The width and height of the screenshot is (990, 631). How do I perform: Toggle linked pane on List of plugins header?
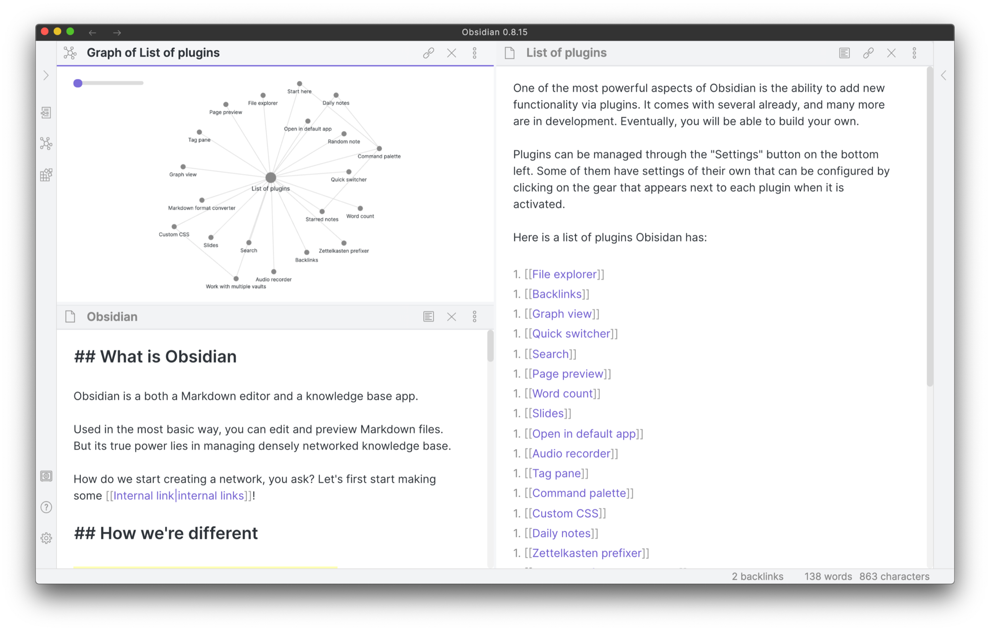pyautogui.click(x=868, y=53)
